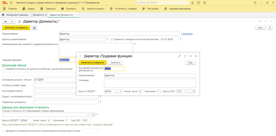Toggle Должность введена в штатное расписание
This screenshot has height=136, width=276.
tap(112, 39)
